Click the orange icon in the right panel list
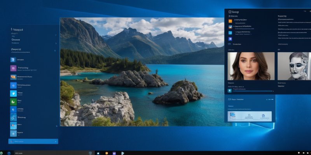This screenshot has height=155, width=311. coord(230,21)
